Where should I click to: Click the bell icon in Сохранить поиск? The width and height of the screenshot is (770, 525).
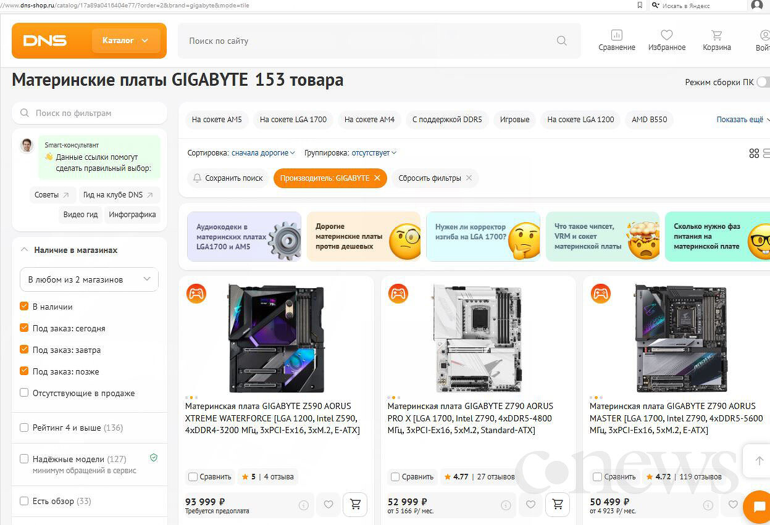coord(198,178)
